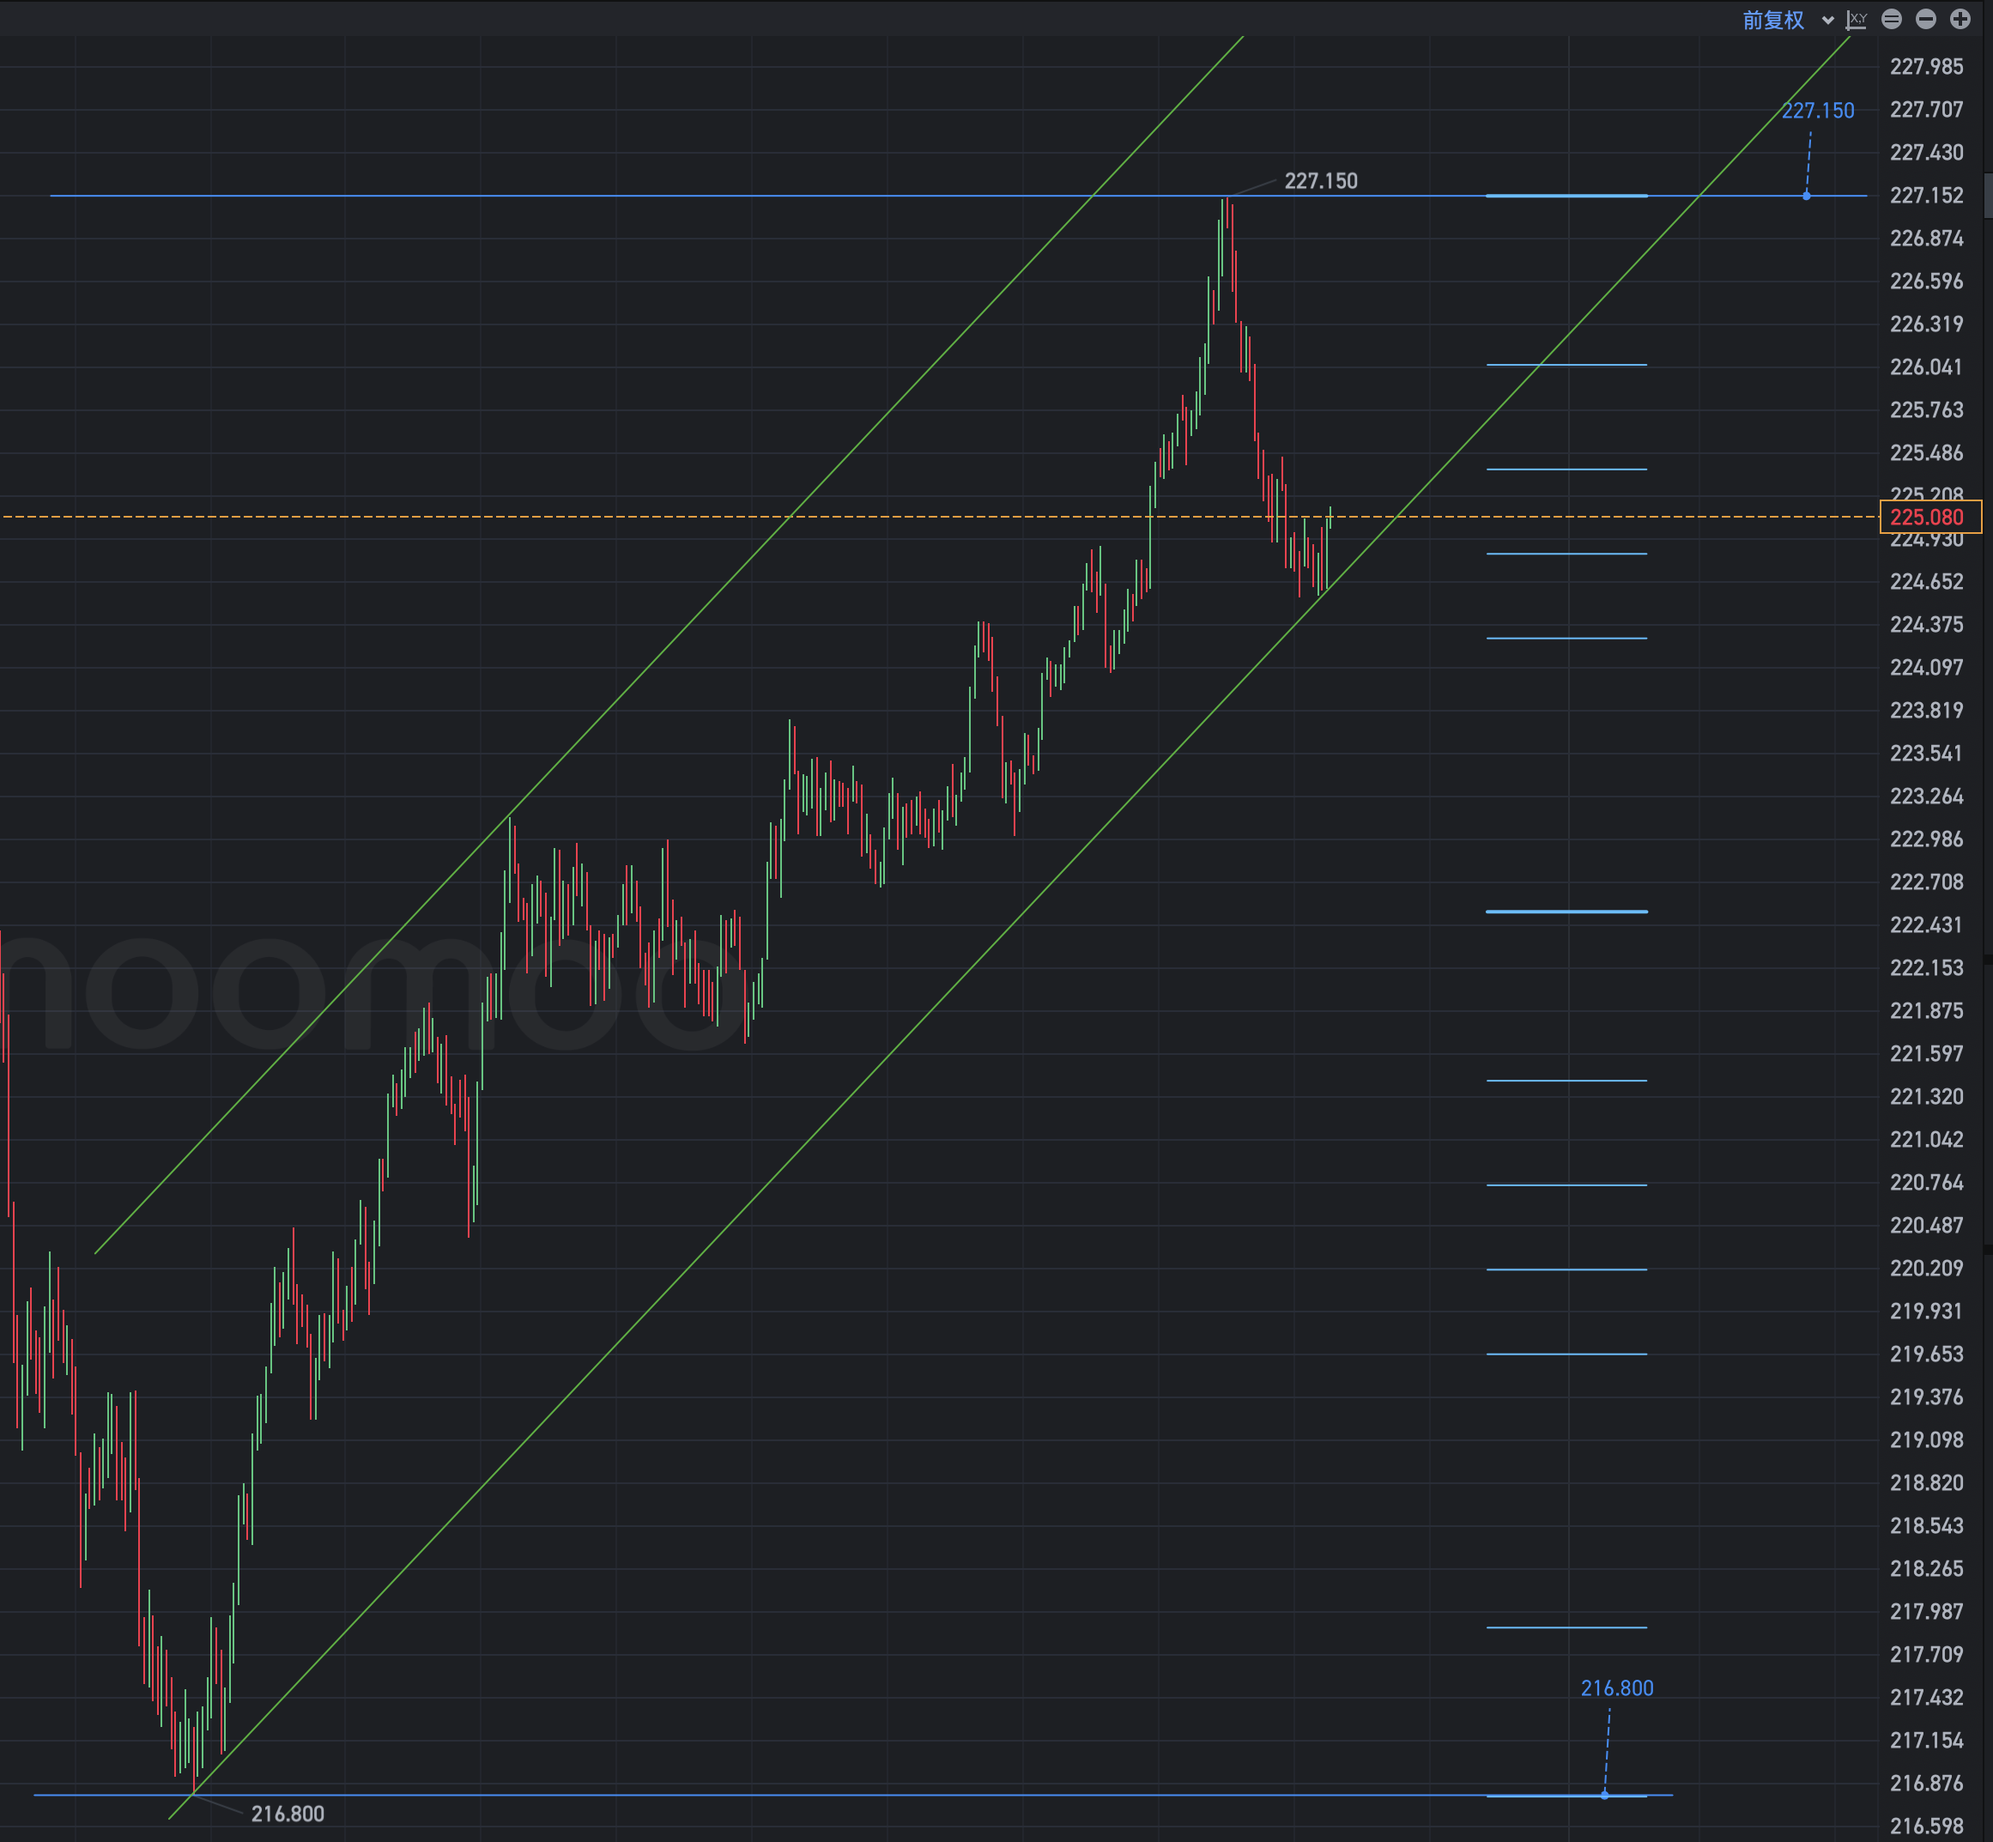Open the X,Y axis settings icon
Image resolution: width=1993 pixels, height=1842 pixels.
(x=1857, y=20)
